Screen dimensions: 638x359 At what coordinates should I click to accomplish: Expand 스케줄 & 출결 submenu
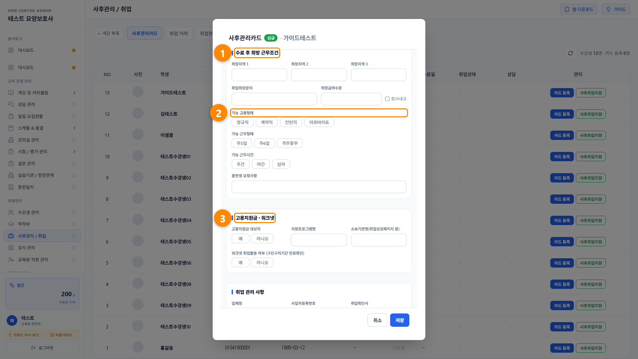74,128
